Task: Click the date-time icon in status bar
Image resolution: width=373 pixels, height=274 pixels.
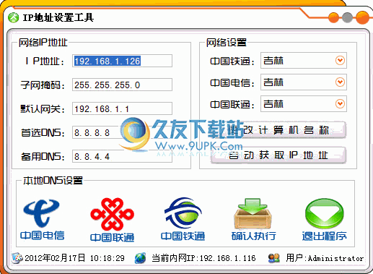Action: click(17, 258)
